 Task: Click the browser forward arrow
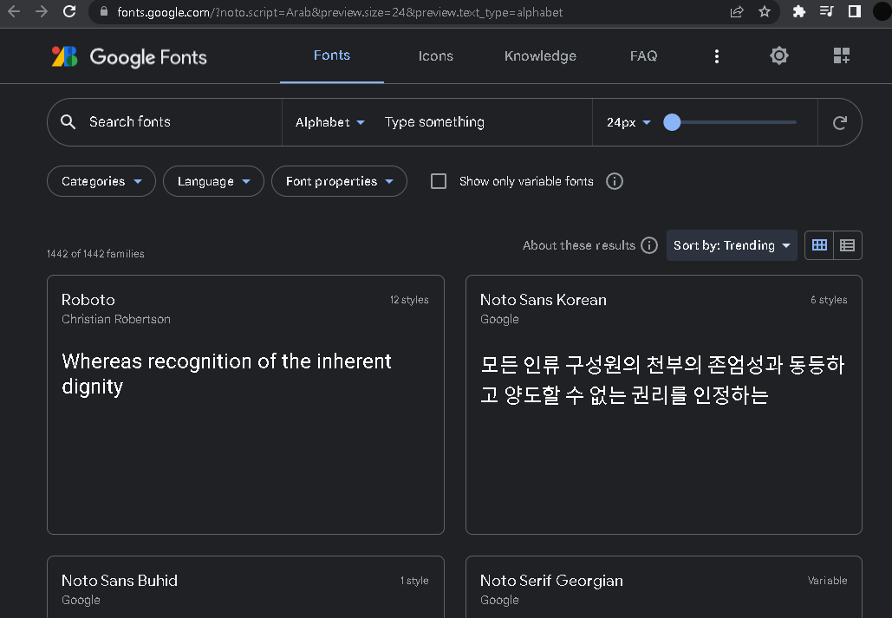pos(42,11)
